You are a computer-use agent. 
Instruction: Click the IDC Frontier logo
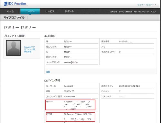[x=16, y=4]
